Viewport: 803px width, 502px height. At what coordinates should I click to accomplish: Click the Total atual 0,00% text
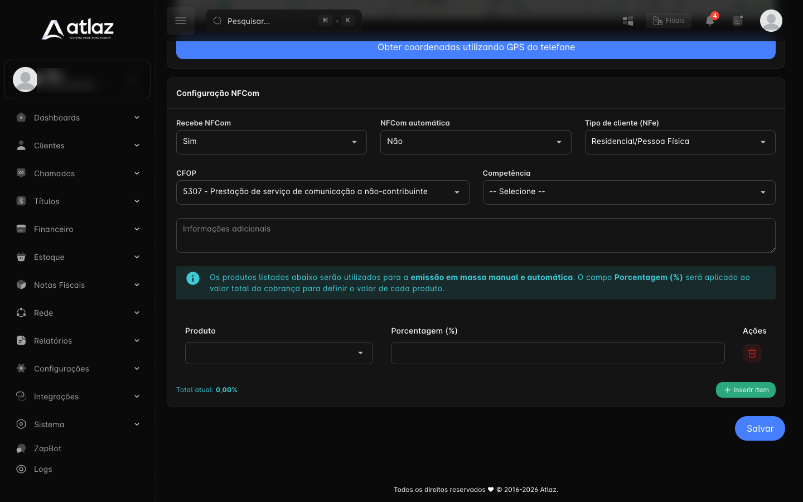pyautogui.click(x=207, y=390)
